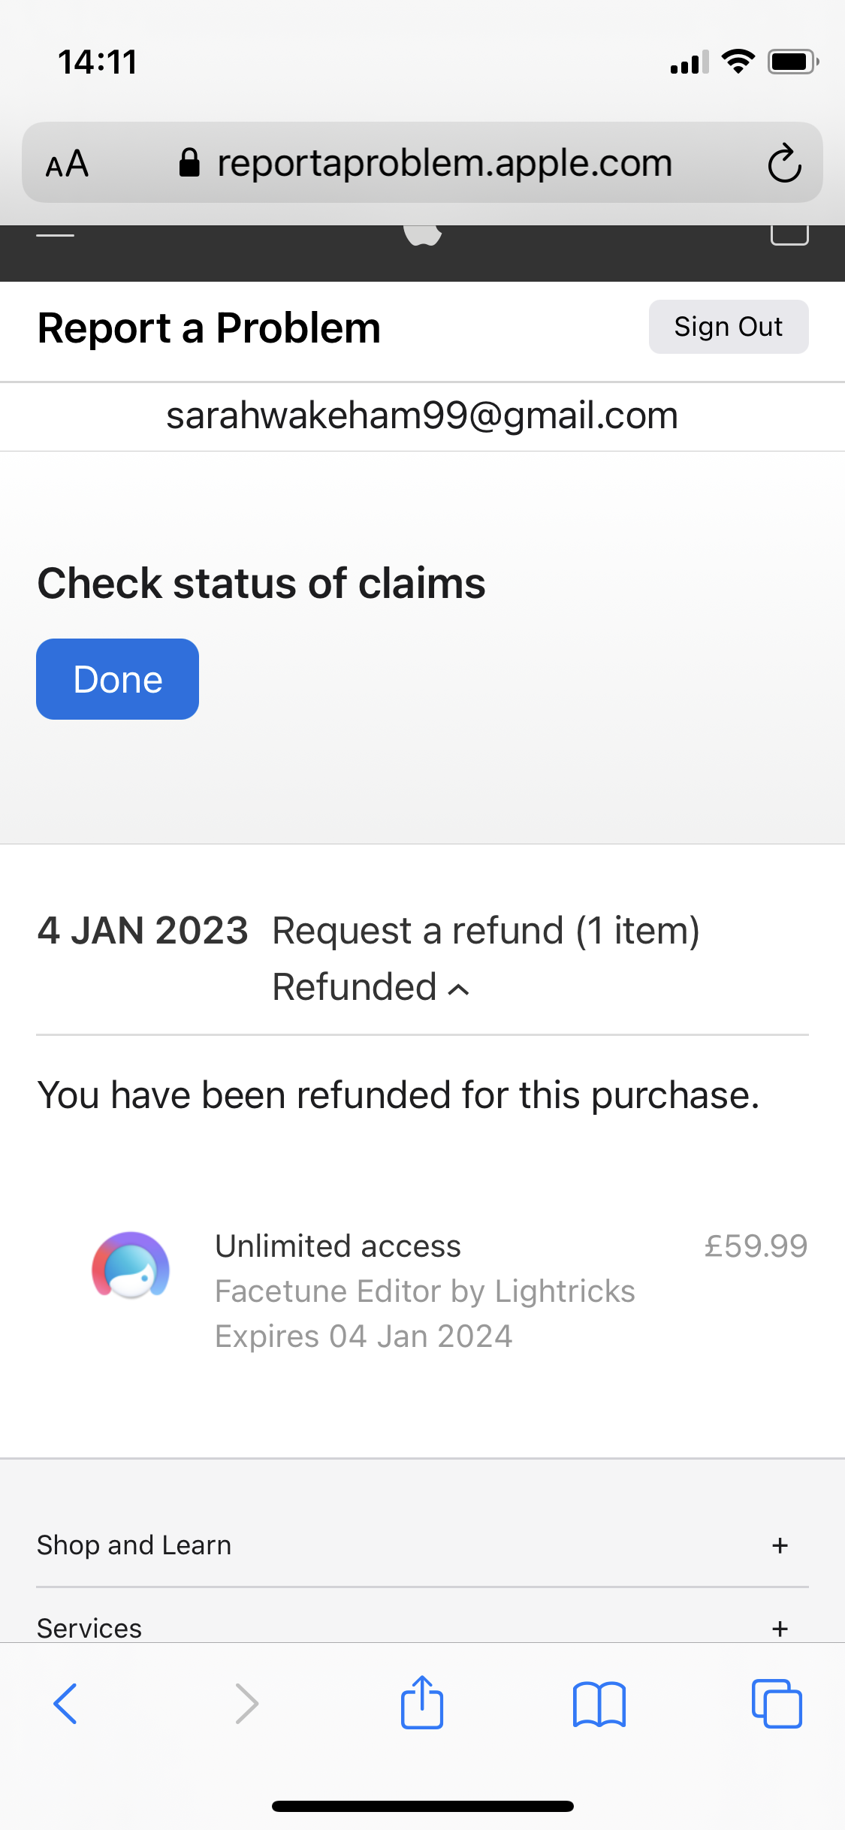The image size is (845, 1830).
Task: Tap the Safari forward arrow
Action: [246, 1703]
